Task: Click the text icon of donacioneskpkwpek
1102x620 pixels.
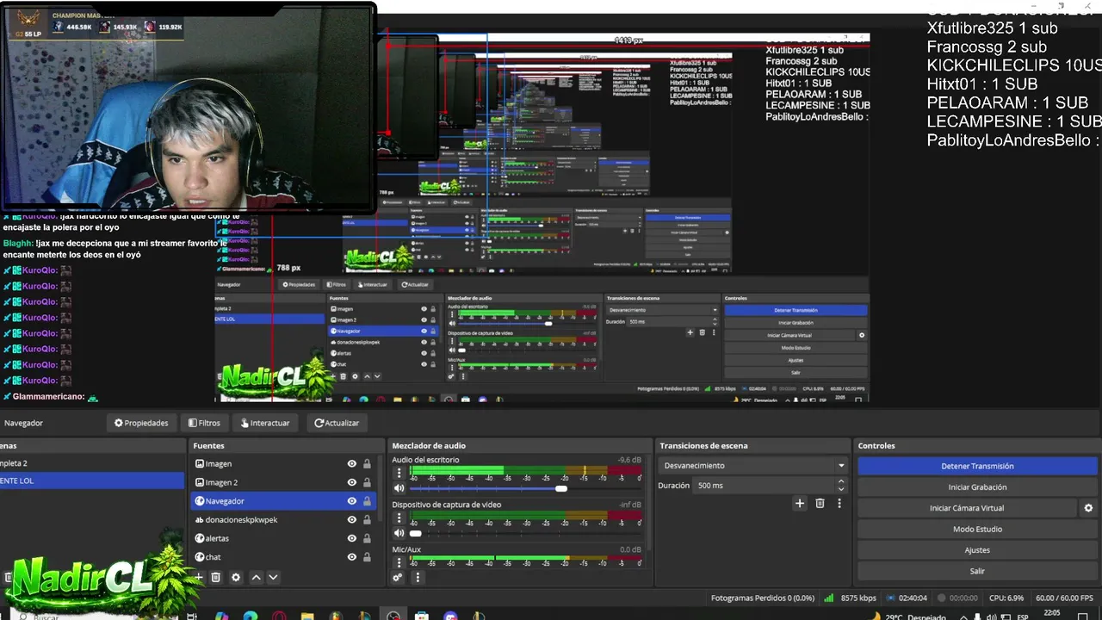Action: click(x=200, y=520)
